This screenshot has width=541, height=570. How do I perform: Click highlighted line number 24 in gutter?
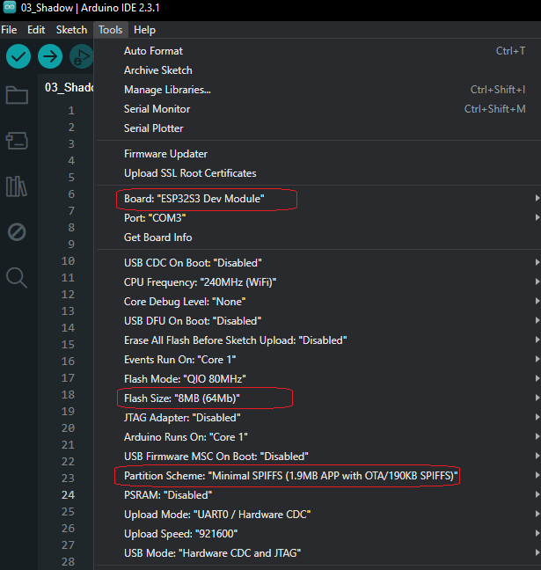[68, 495]
